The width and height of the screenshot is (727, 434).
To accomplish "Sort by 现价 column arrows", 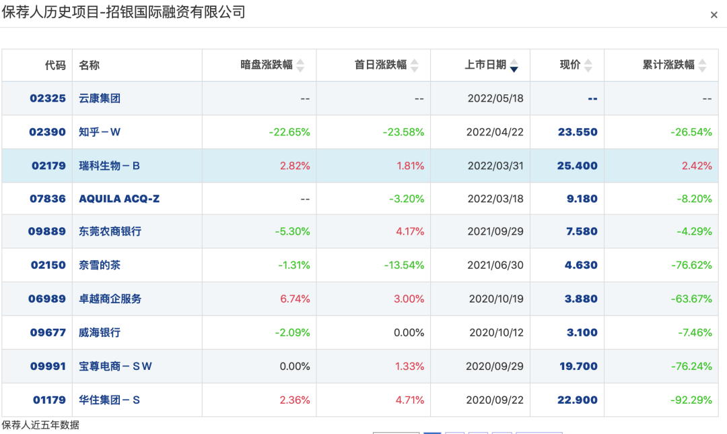I will coord(588,65).
